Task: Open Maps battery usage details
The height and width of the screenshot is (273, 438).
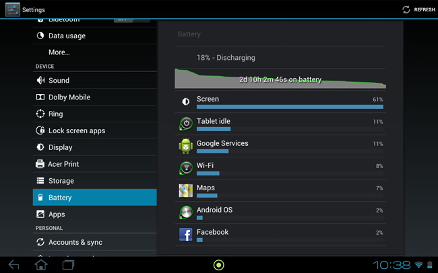Action: click(280, 190)
